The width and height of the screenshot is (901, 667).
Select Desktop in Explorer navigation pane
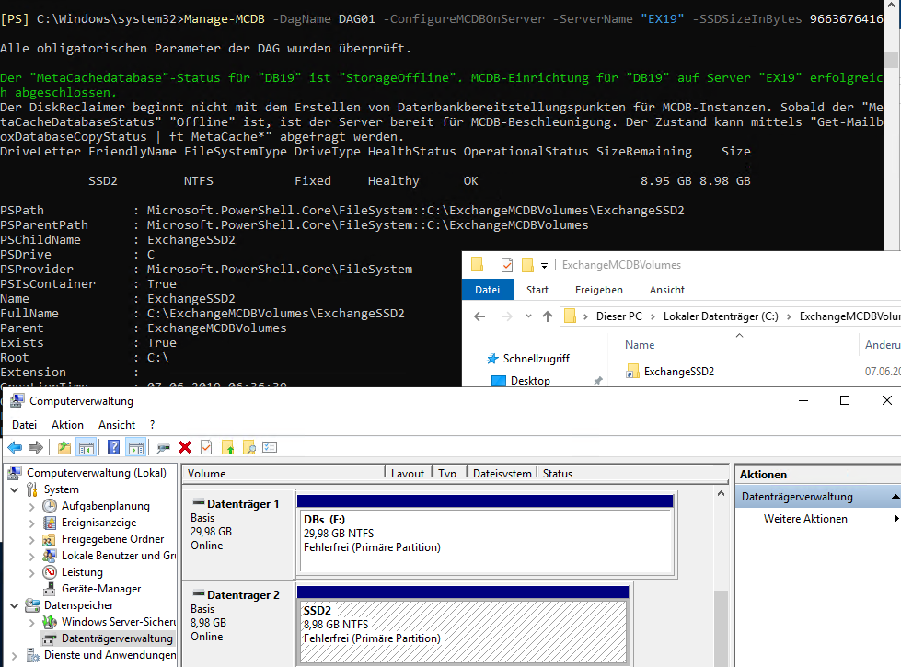(530, 381)
